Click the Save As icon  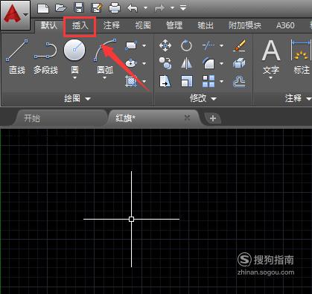[97, 8]
